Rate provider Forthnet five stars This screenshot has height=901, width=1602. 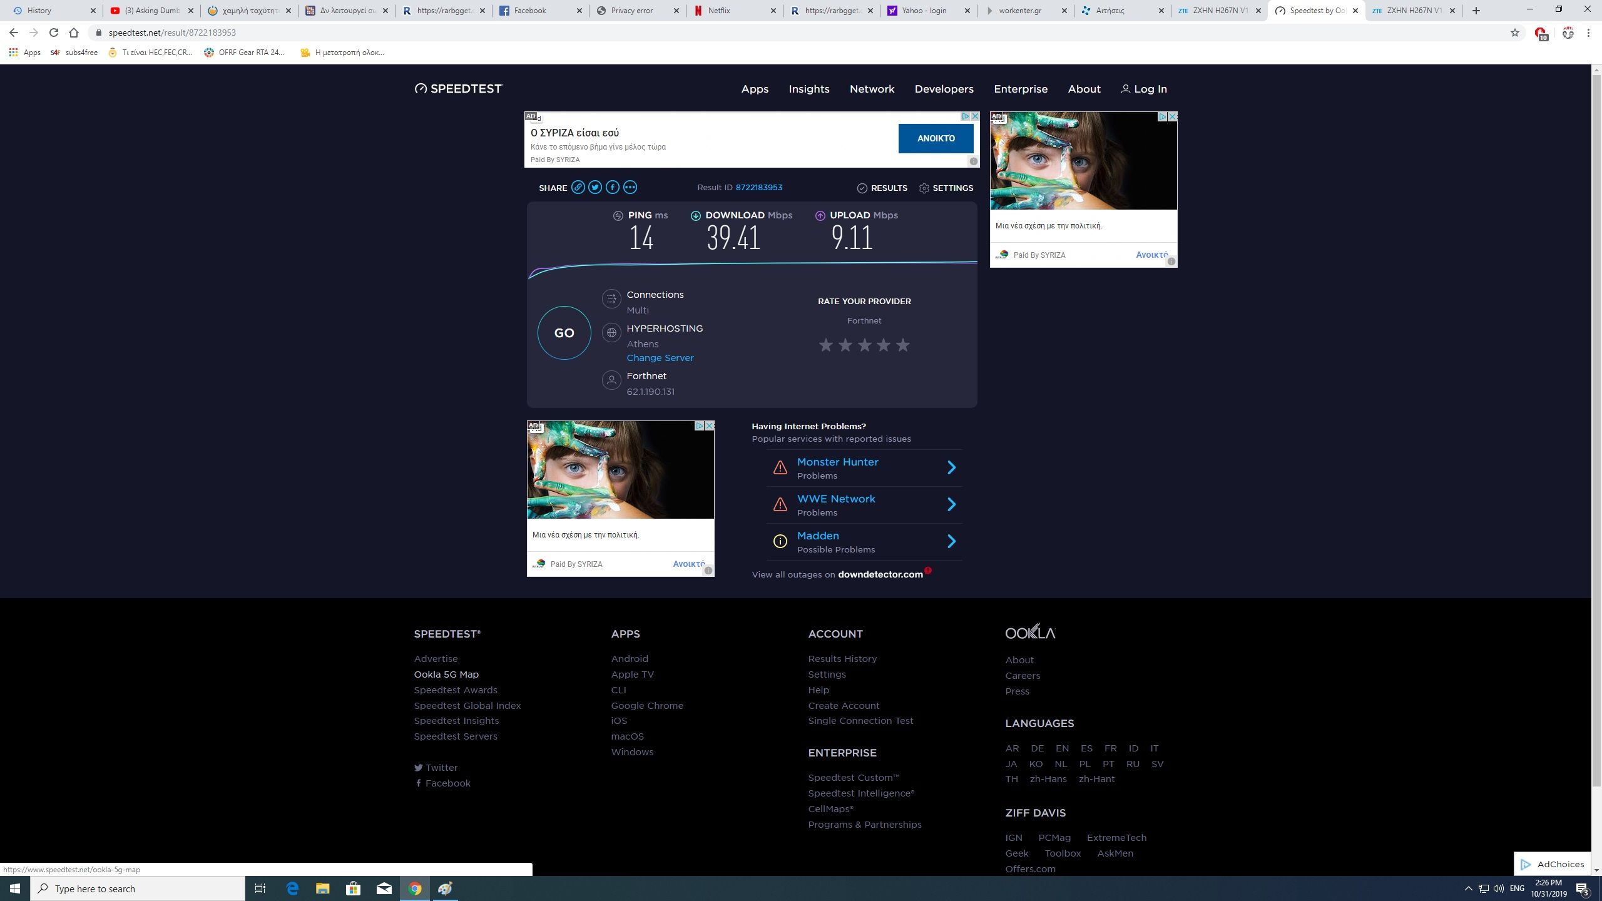(902, 345)
